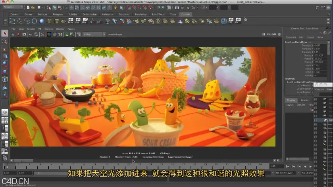333x187 pixels.
Task: Click the Render View horizontal scrollbar
Action: click(x=23, y=160)
